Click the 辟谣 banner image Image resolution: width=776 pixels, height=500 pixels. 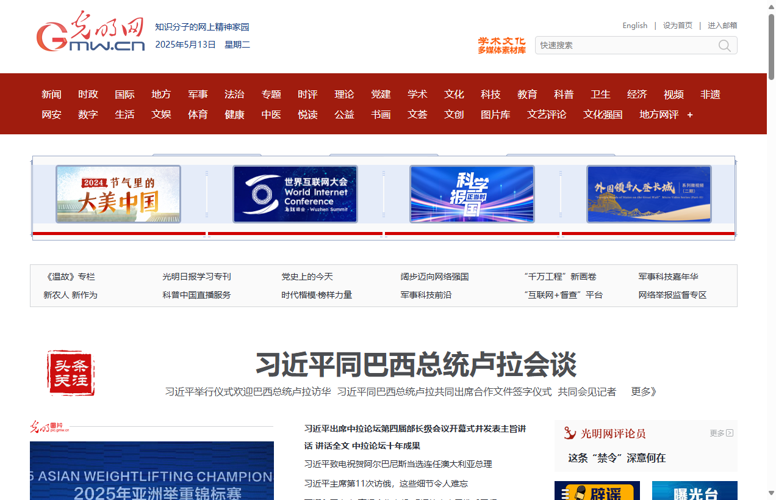pos(597,491)
